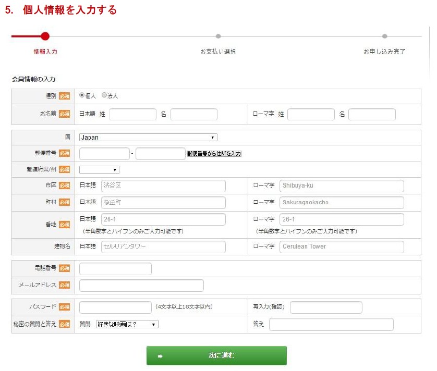The image size is (437, 371).
Task: Click the メールアドレス input field
Action: click(x=141, y=286)
